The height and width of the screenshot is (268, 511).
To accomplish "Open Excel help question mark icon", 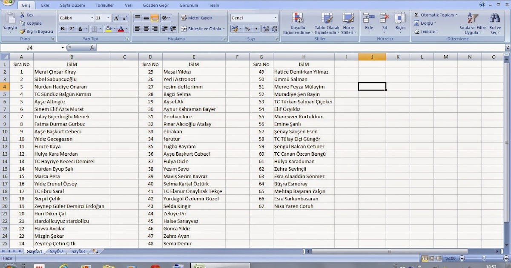I will coord(482,5).
